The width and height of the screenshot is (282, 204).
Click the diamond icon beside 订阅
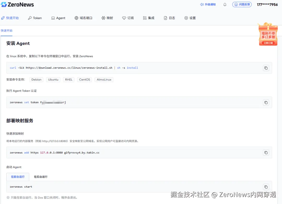tap(124, 18)
